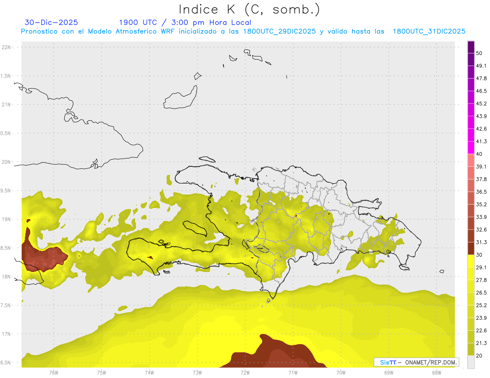Click the colorbar value '27.8'

click(x=481, y=280)
